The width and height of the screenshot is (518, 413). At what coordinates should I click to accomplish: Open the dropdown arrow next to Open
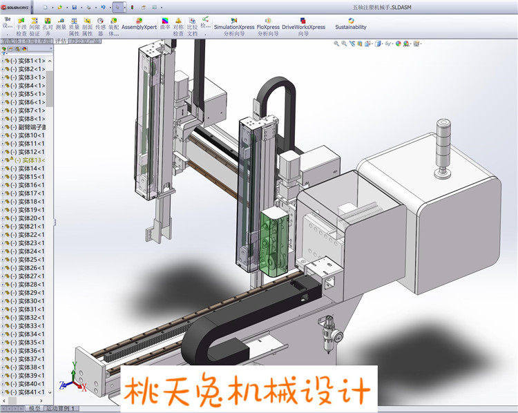tap(67, 8)
